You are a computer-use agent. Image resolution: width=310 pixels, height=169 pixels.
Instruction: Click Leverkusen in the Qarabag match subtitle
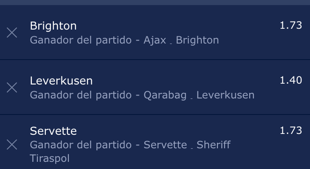[225, 95]
